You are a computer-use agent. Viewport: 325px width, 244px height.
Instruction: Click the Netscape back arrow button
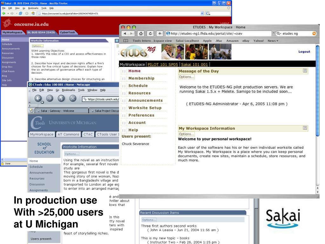click(x=38, y=98)
